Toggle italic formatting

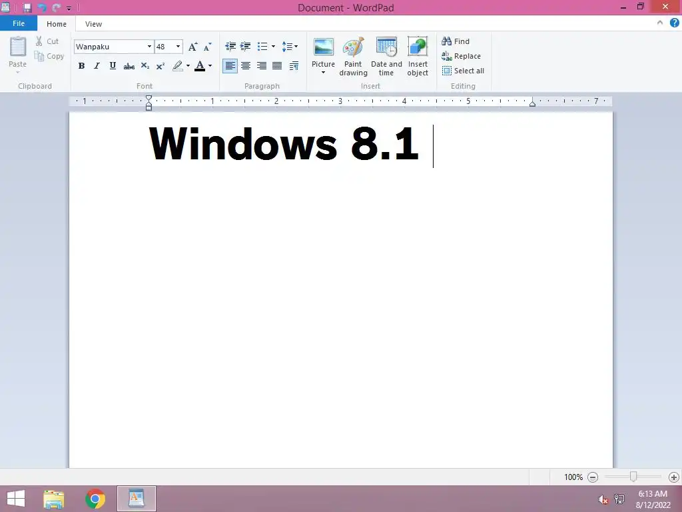coord(97,66)
